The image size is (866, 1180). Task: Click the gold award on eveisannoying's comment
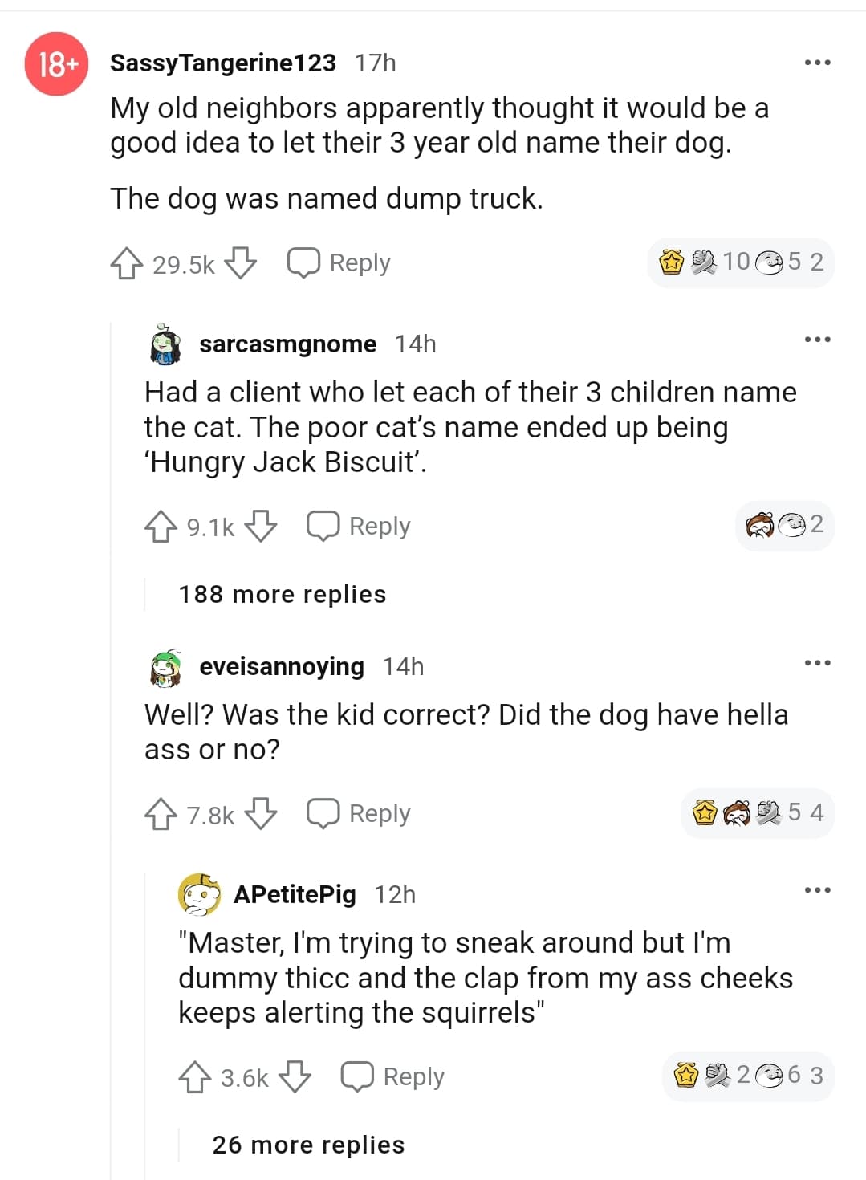coord(705,813)
